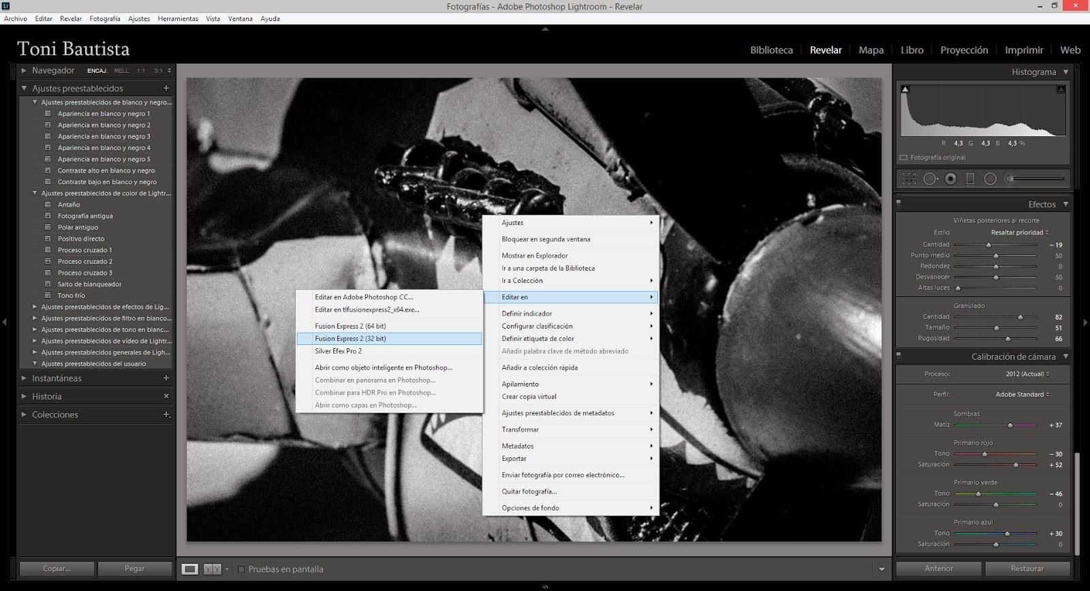This screenshot has width=1090, height=591.
Task: Select the loupe view mode icon
Action: pos(190,569)
